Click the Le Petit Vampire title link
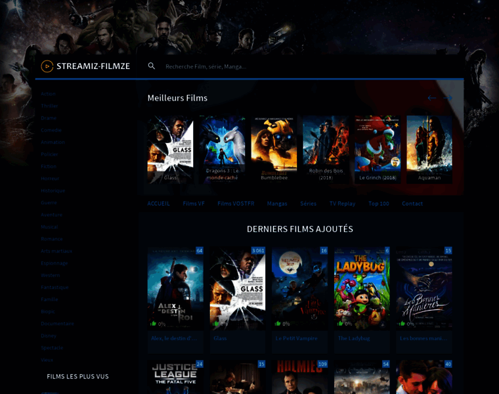 click(296, 338)
